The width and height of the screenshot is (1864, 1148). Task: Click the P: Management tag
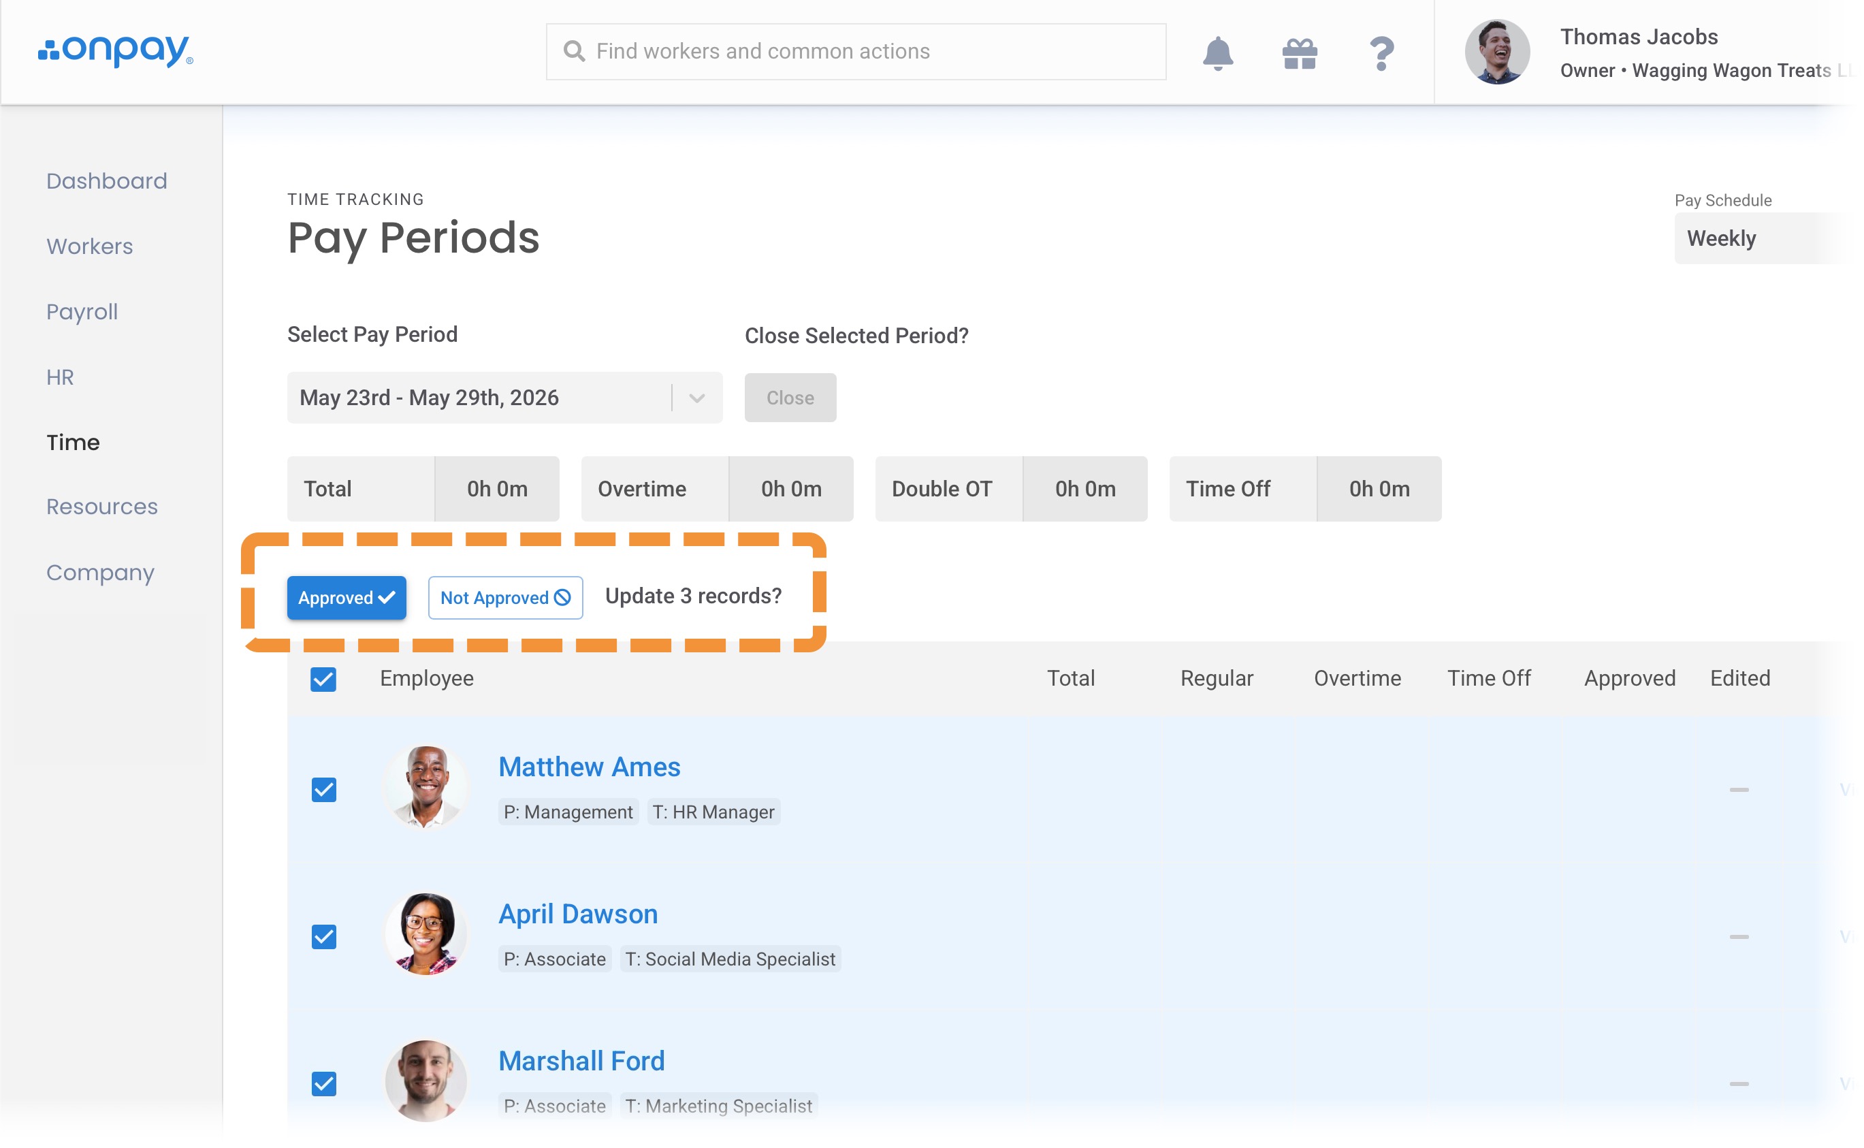coord(568,812)
